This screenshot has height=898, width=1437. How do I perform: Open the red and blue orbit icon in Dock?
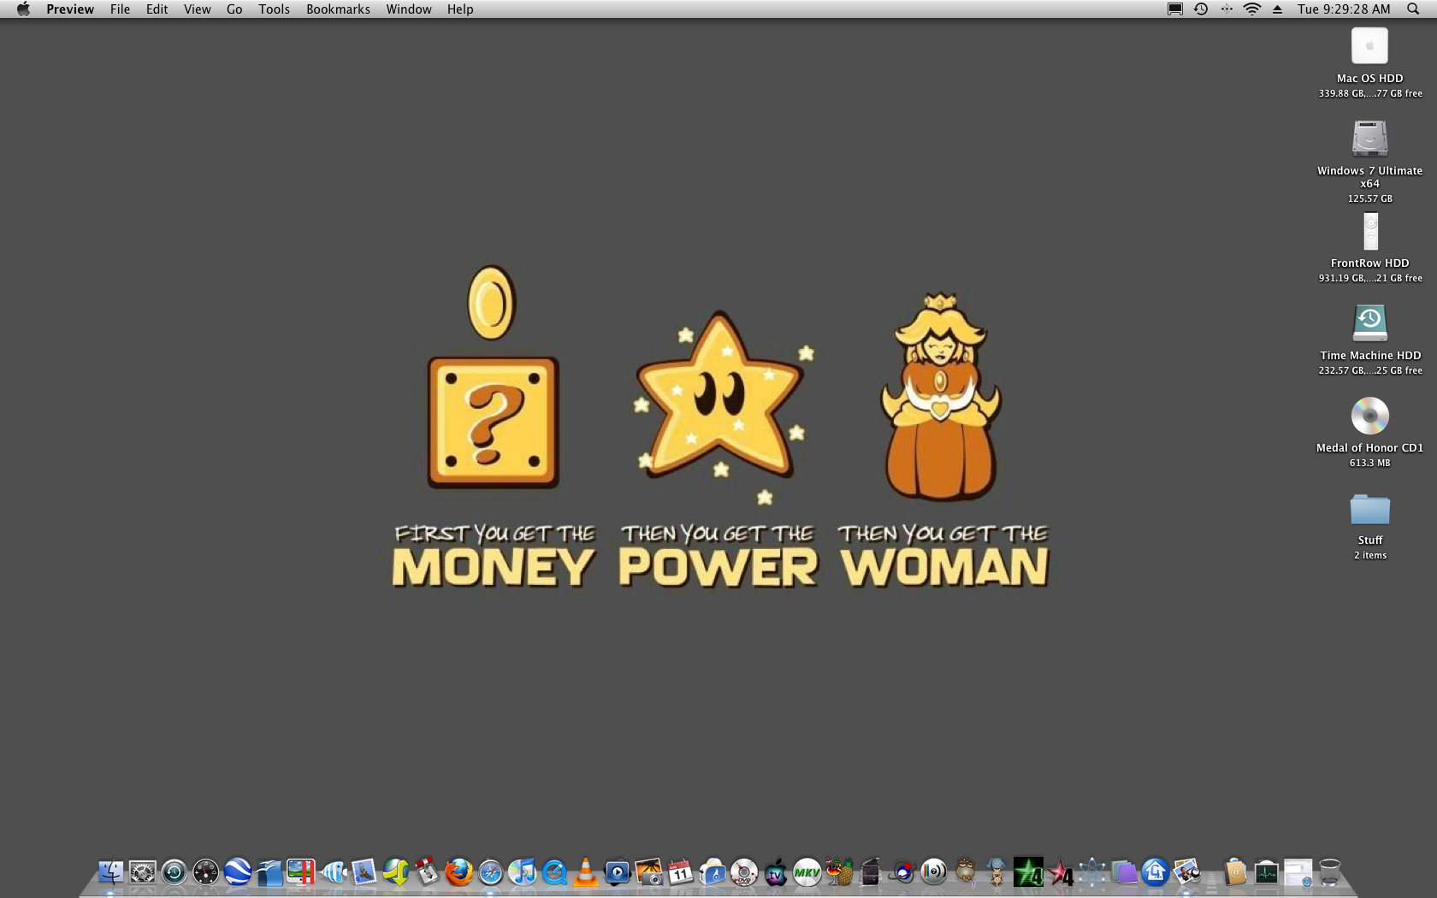902,872
